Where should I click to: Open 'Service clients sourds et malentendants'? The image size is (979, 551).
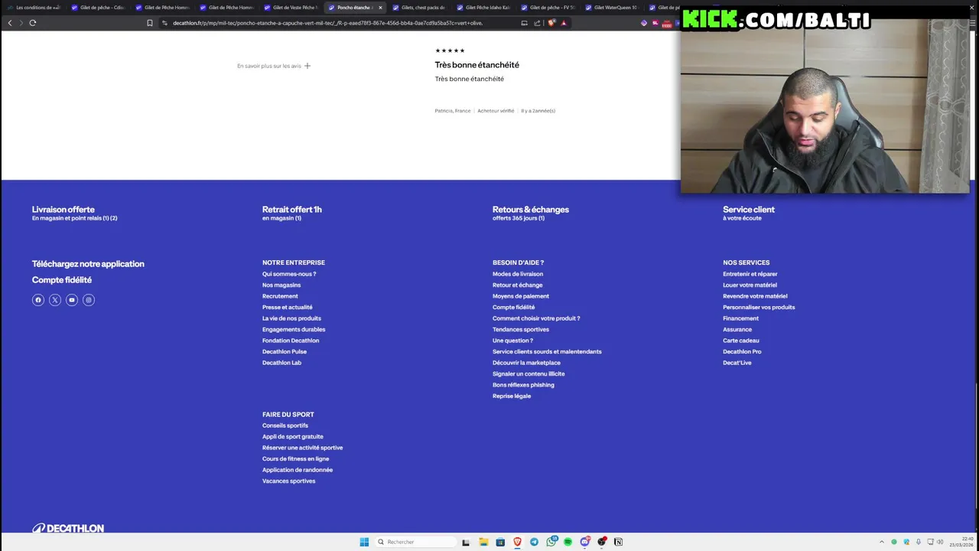pyautogui.click(x=547, y=351)
